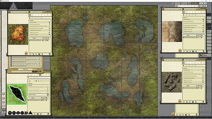Select the second toolbar icon in fire window
This screenshot has height=119, width=212.
pyautogui.click(x=33, y=15)
